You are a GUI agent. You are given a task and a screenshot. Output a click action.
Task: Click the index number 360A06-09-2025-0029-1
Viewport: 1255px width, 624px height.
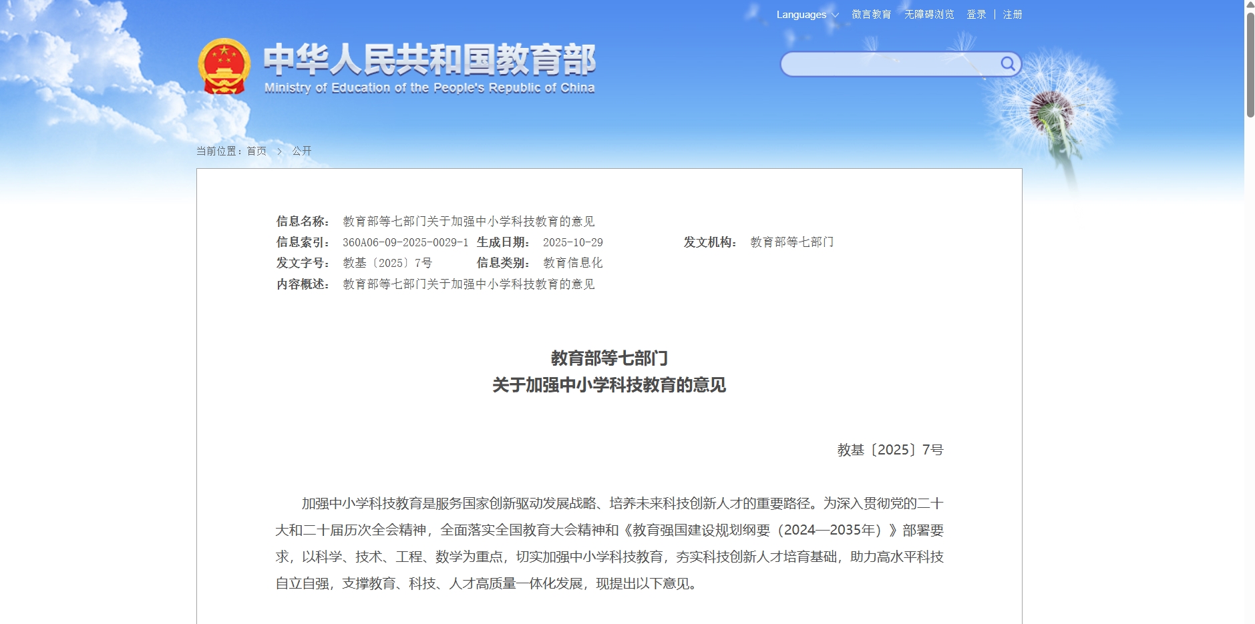(x=405, y=243)
